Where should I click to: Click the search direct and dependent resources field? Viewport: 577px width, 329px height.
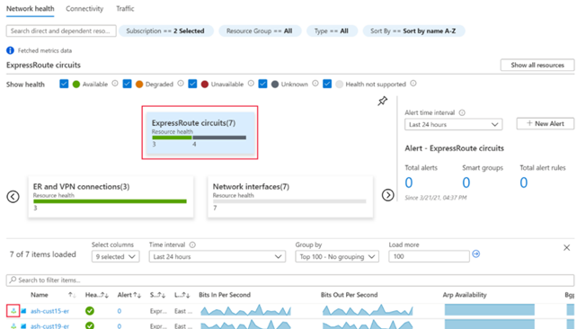[x=61, y=31]
